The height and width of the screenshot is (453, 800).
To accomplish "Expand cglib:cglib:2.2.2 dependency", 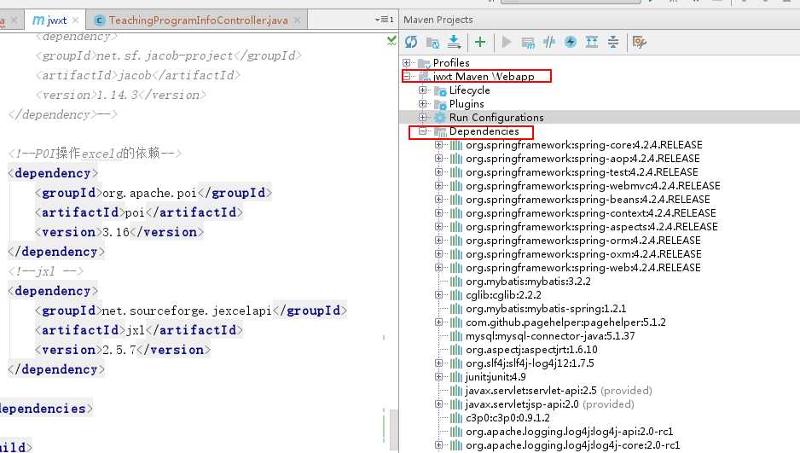I will (438, 295).
